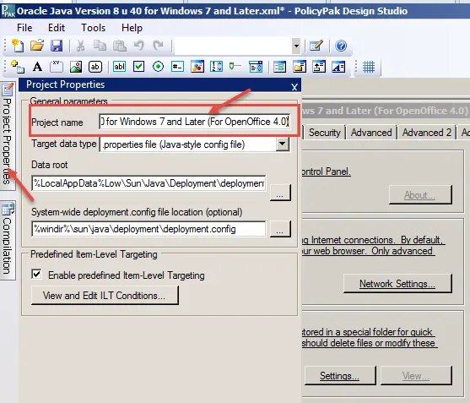Click the Open folder toolbar icon
470x403 pixels.
37,46
